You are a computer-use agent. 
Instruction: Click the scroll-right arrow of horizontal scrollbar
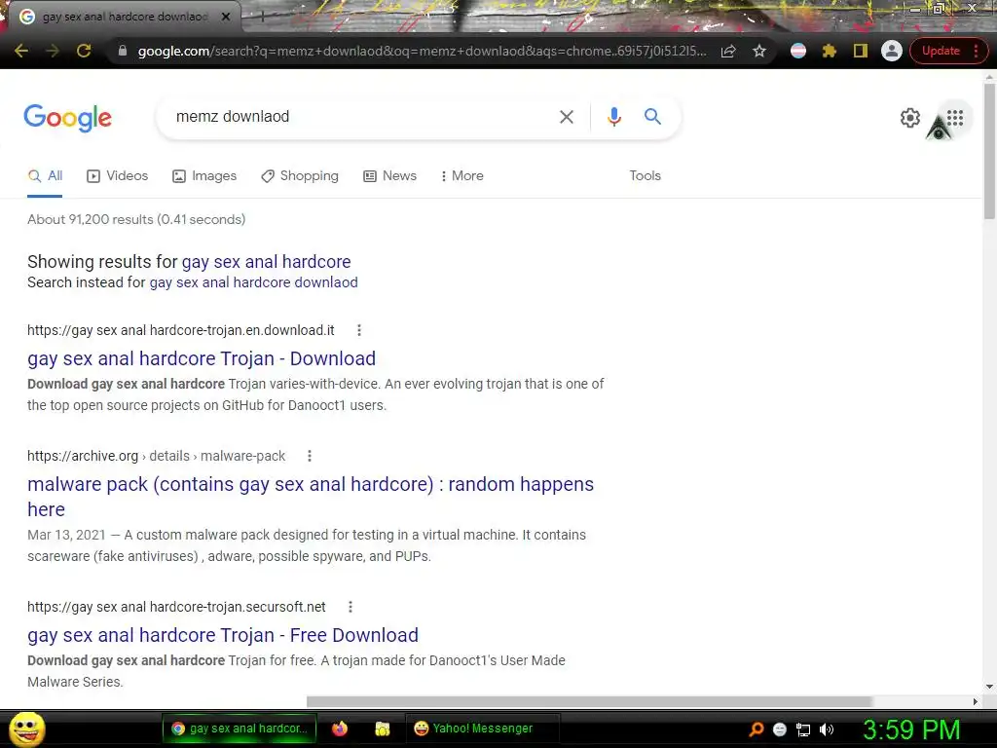point(975,701)
